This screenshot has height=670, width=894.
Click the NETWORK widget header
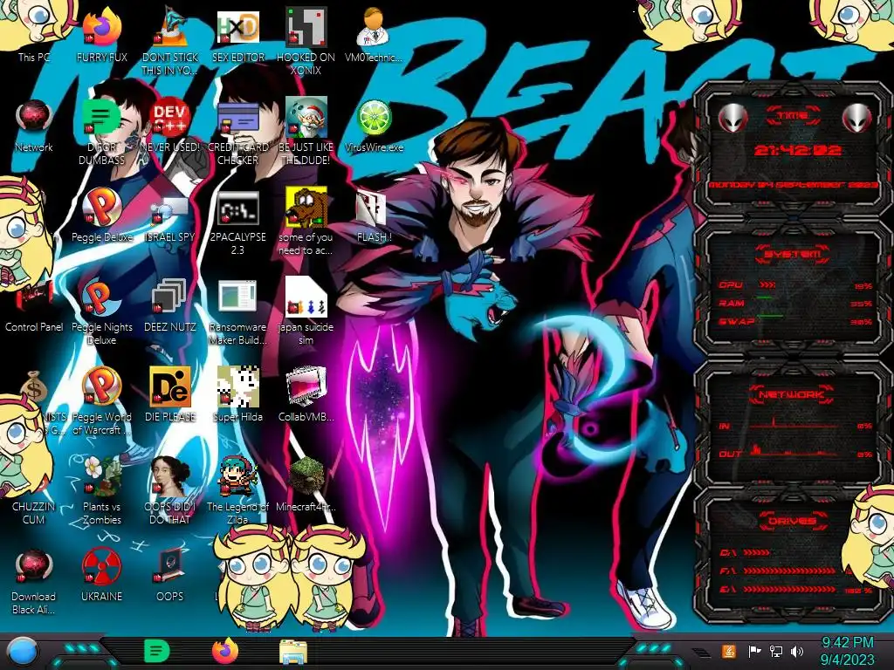tap(792, 394)
